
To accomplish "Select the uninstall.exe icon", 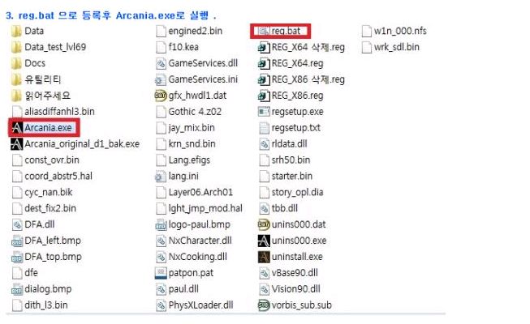I will (x=263, y=257).
